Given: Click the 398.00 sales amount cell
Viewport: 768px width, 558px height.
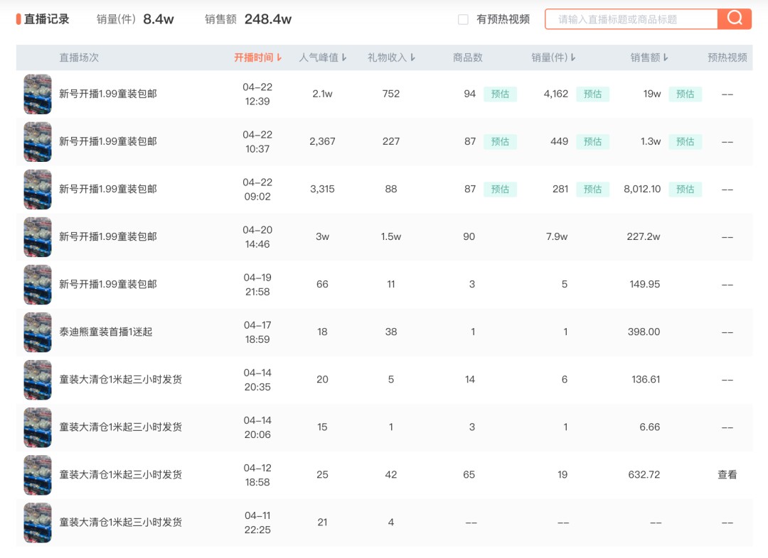Looking at the screenshot, I should pyautogui.click(x=644, y=332).
